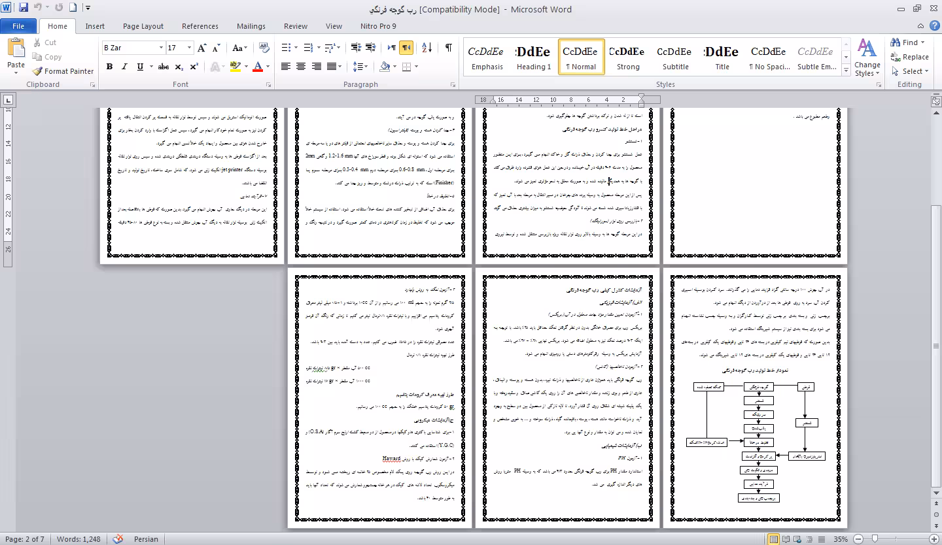Open the Nitro Pro 9 tab

click(x=378, y=26)
